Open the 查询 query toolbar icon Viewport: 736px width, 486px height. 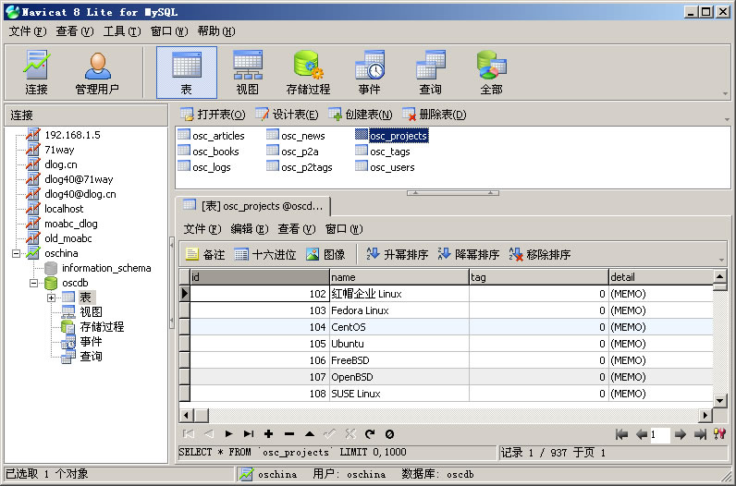click(430, 73)
